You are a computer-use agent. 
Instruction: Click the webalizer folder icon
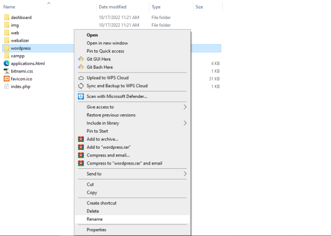tap(6, 40)
